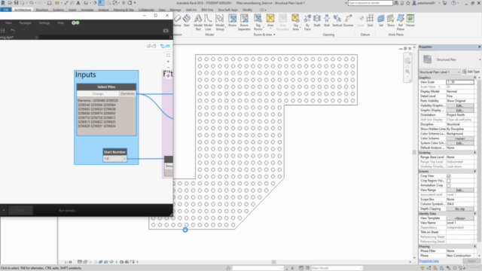Switch Dynamo to graph view navigation
Viewport: 482px width, 271px height.
click(165, 46)
